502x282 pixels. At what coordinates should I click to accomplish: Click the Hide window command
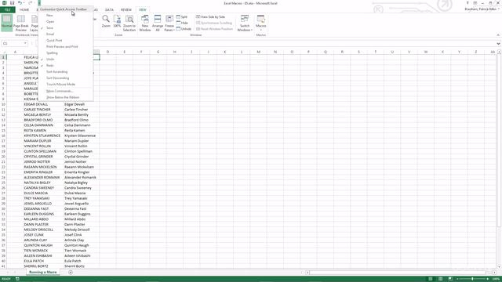[x=182, y=23]
